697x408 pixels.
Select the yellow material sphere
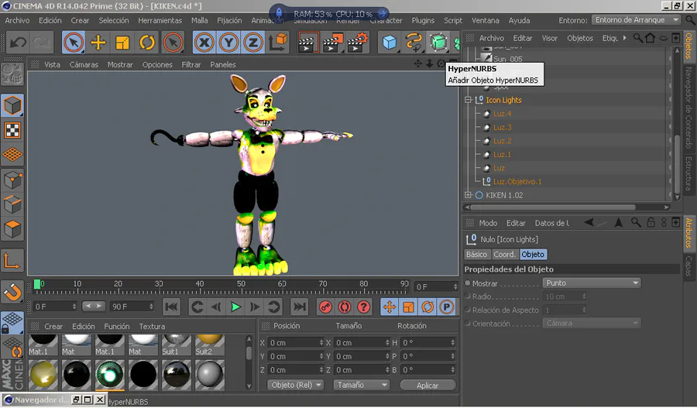pyautogui.click(x=43, y=375)
